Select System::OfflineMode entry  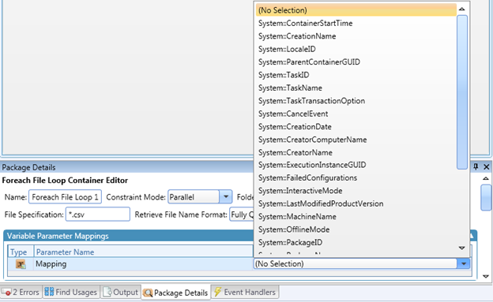[x=356, y=229]
